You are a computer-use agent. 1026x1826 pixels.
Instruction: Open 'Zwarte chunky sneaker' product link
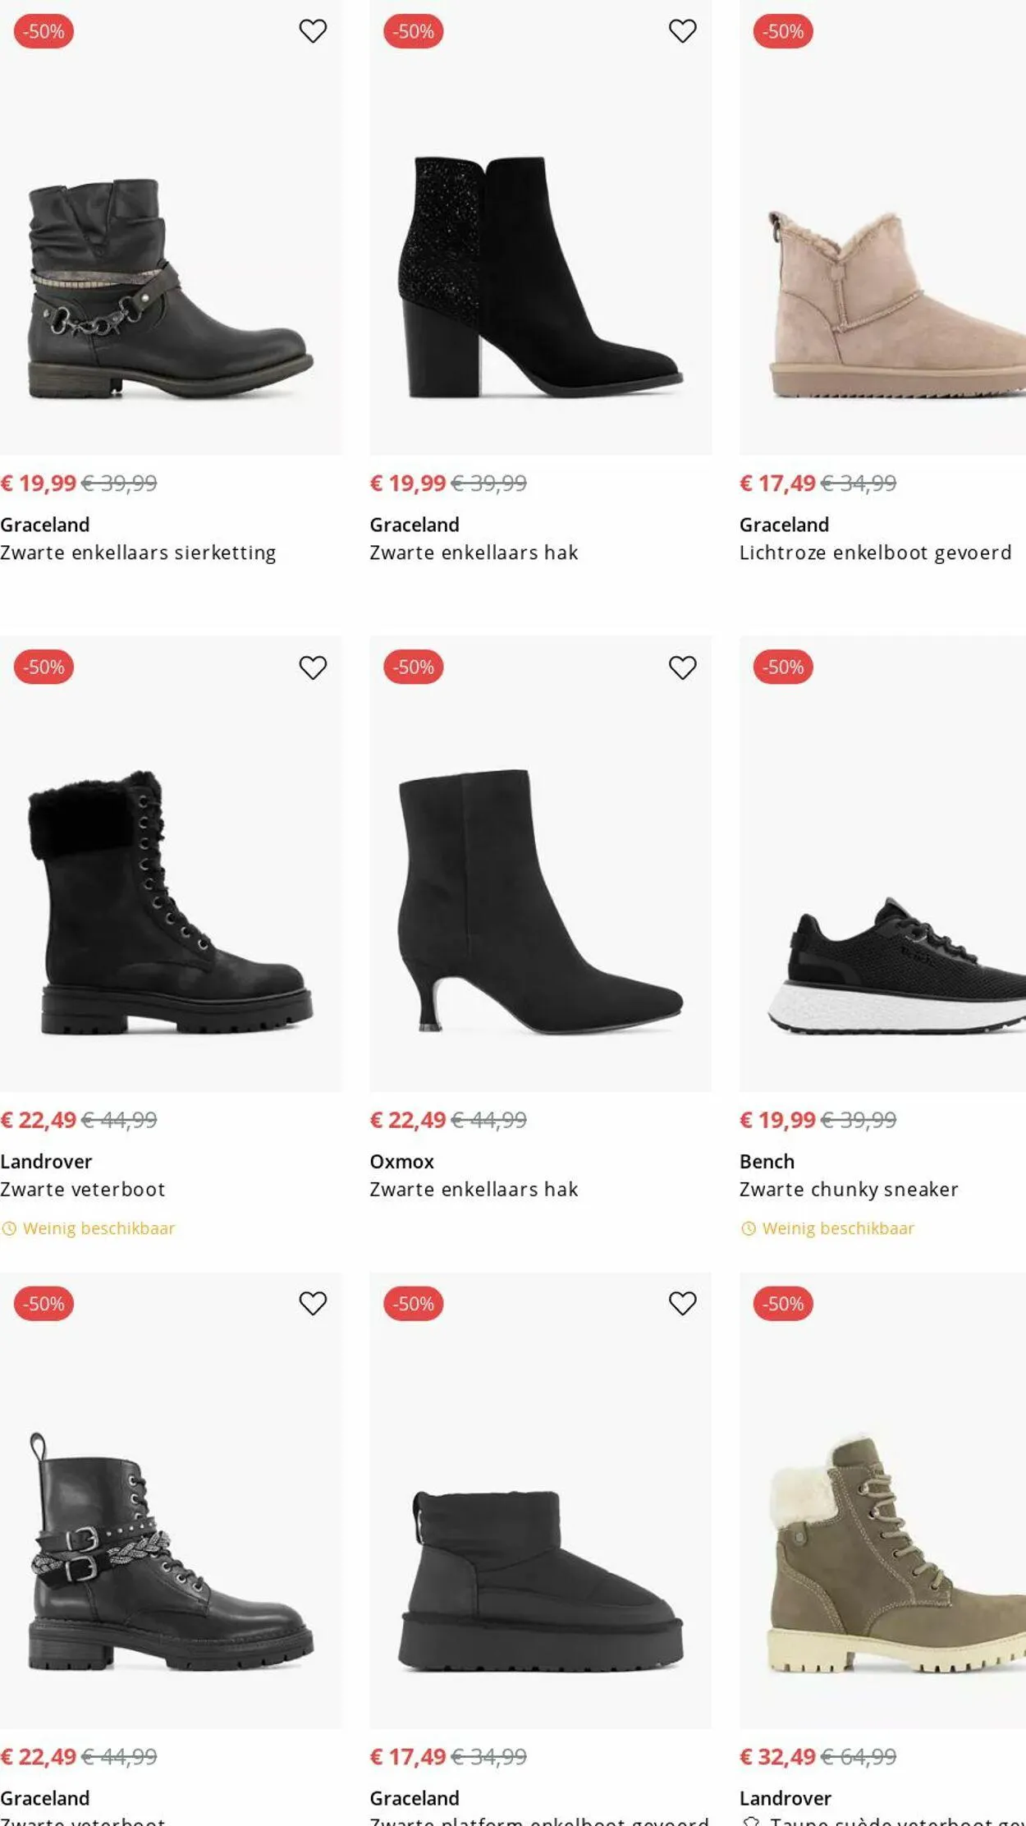coord(849,1189)
